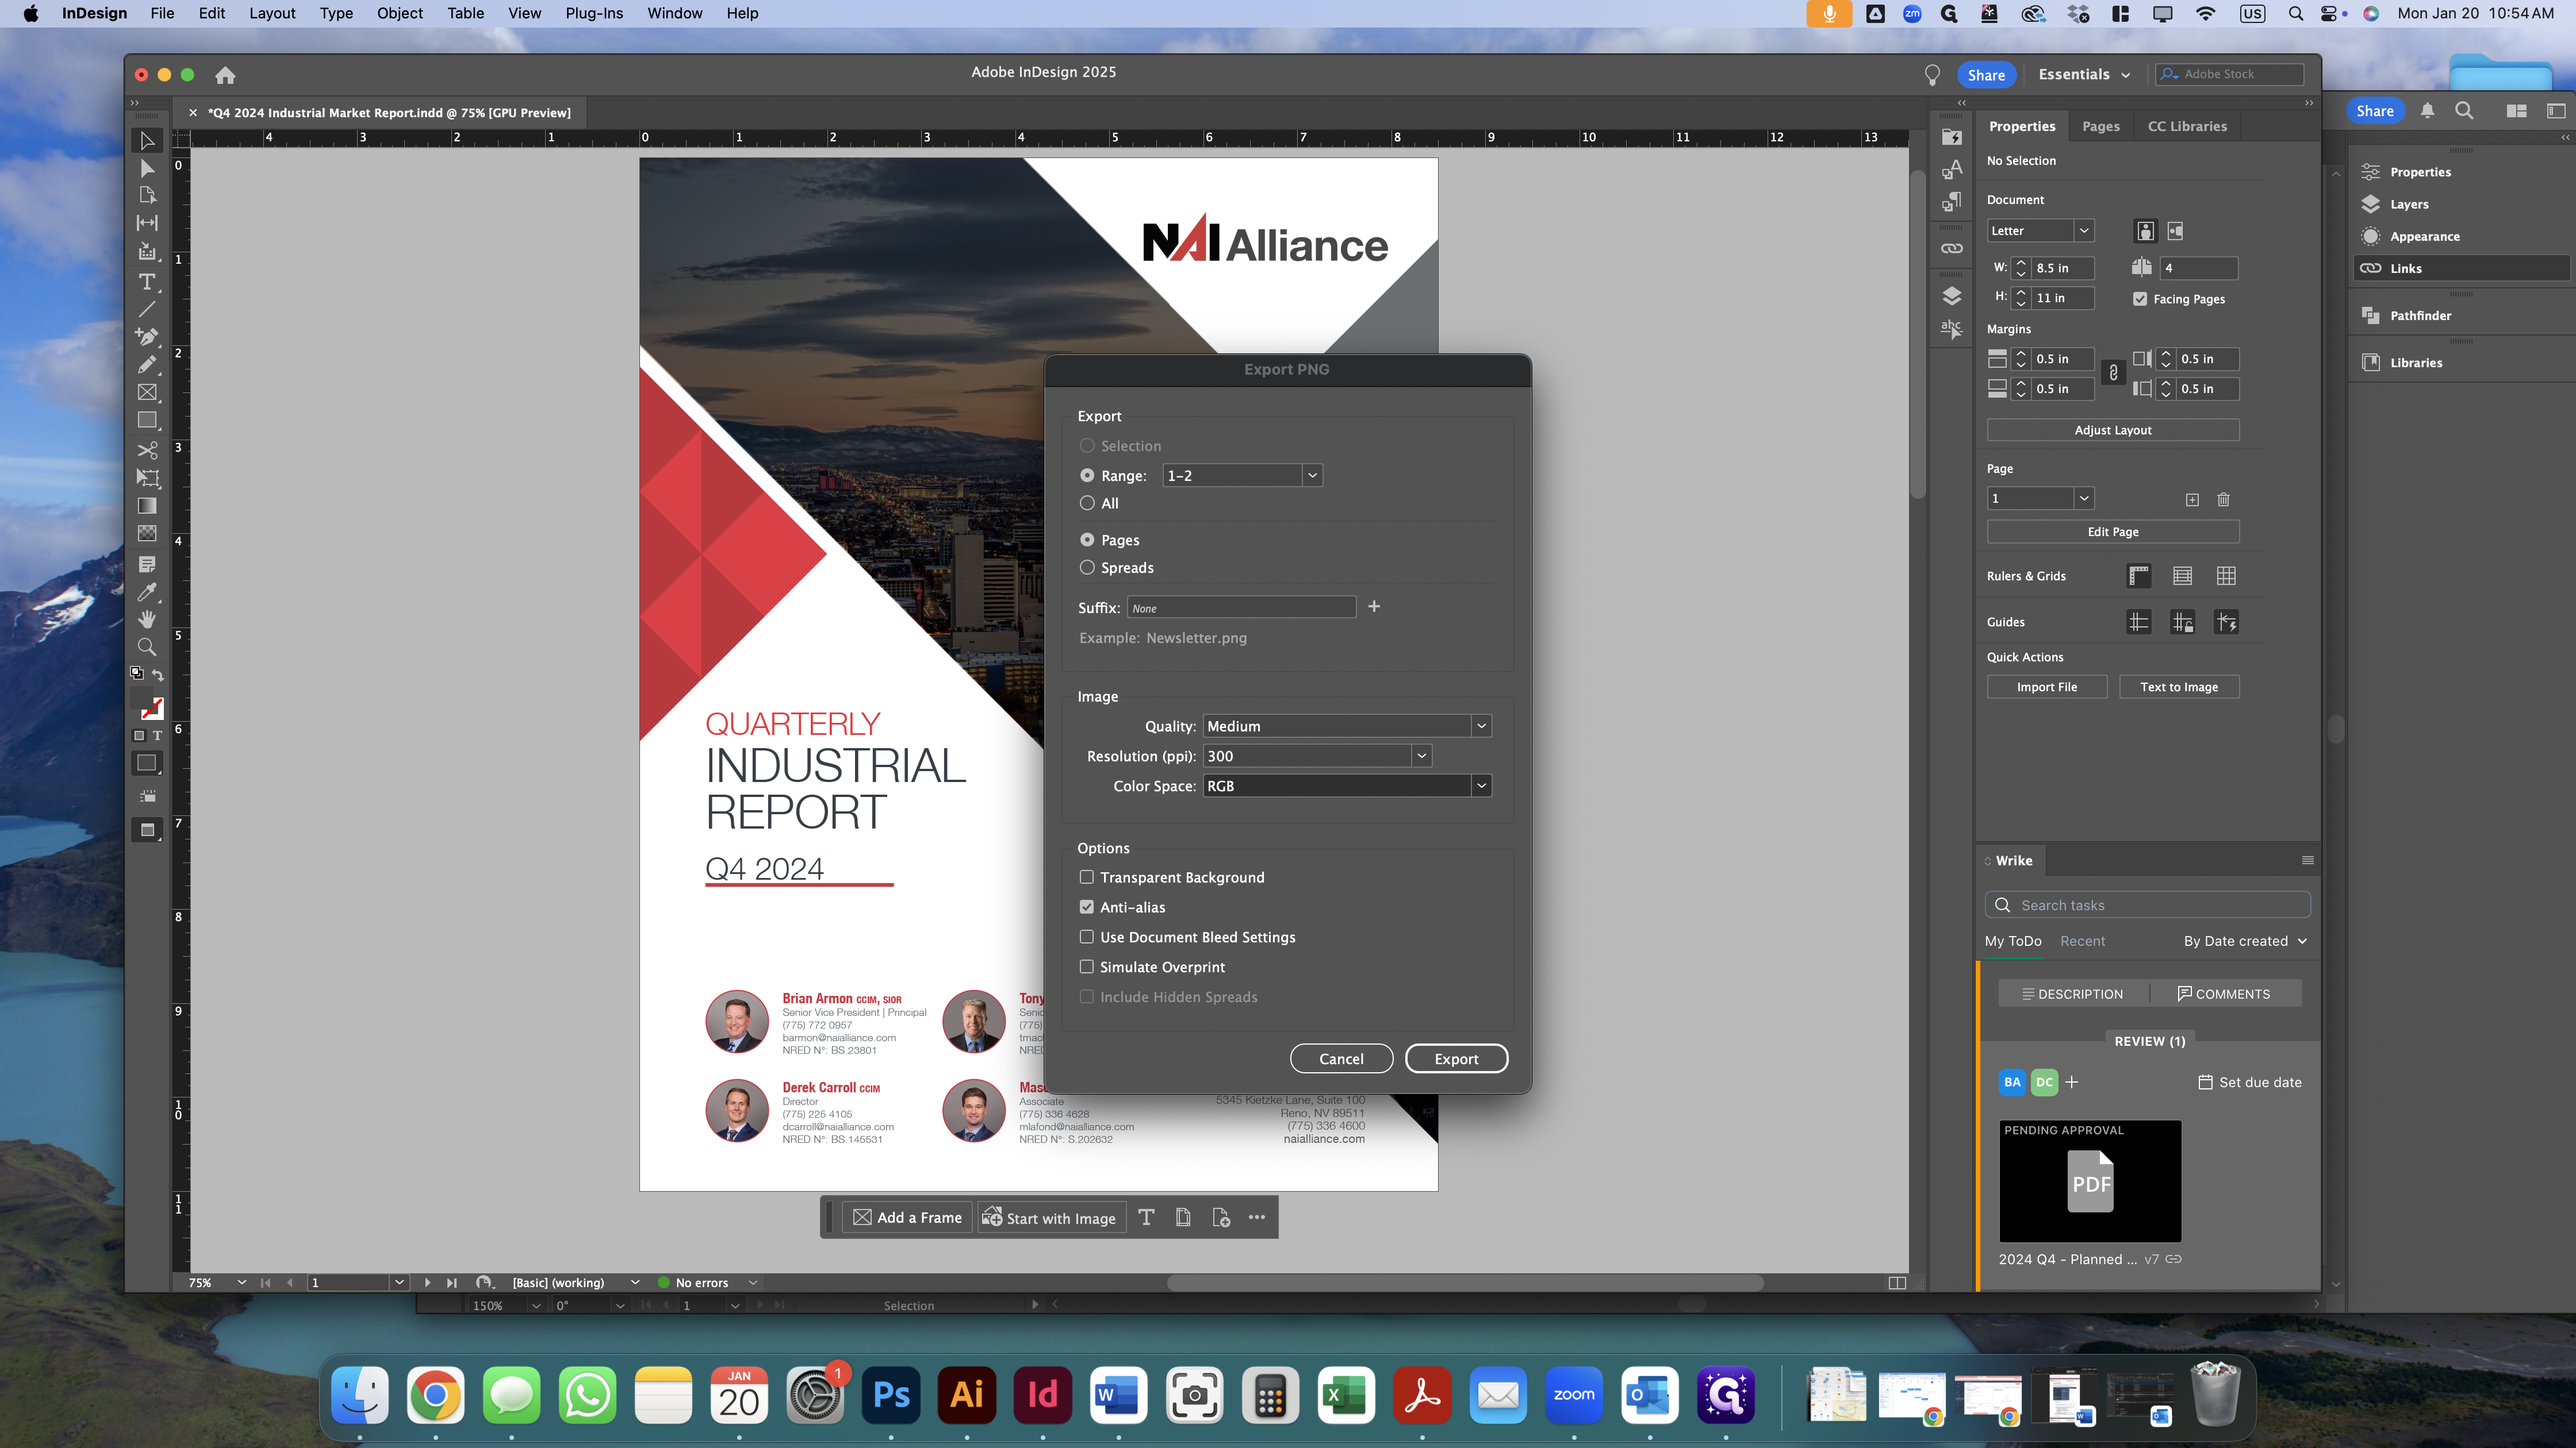Screen dimensions: 2576x1448
Task: Open the Page number dropdown in Properties
Action: (2084, 499)
